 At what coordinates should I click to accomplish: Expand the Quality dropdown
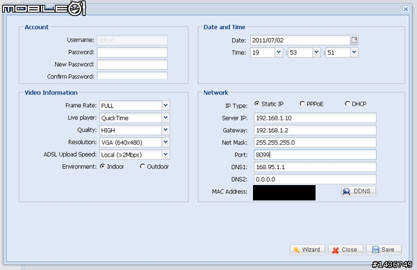tap(165, 130)
